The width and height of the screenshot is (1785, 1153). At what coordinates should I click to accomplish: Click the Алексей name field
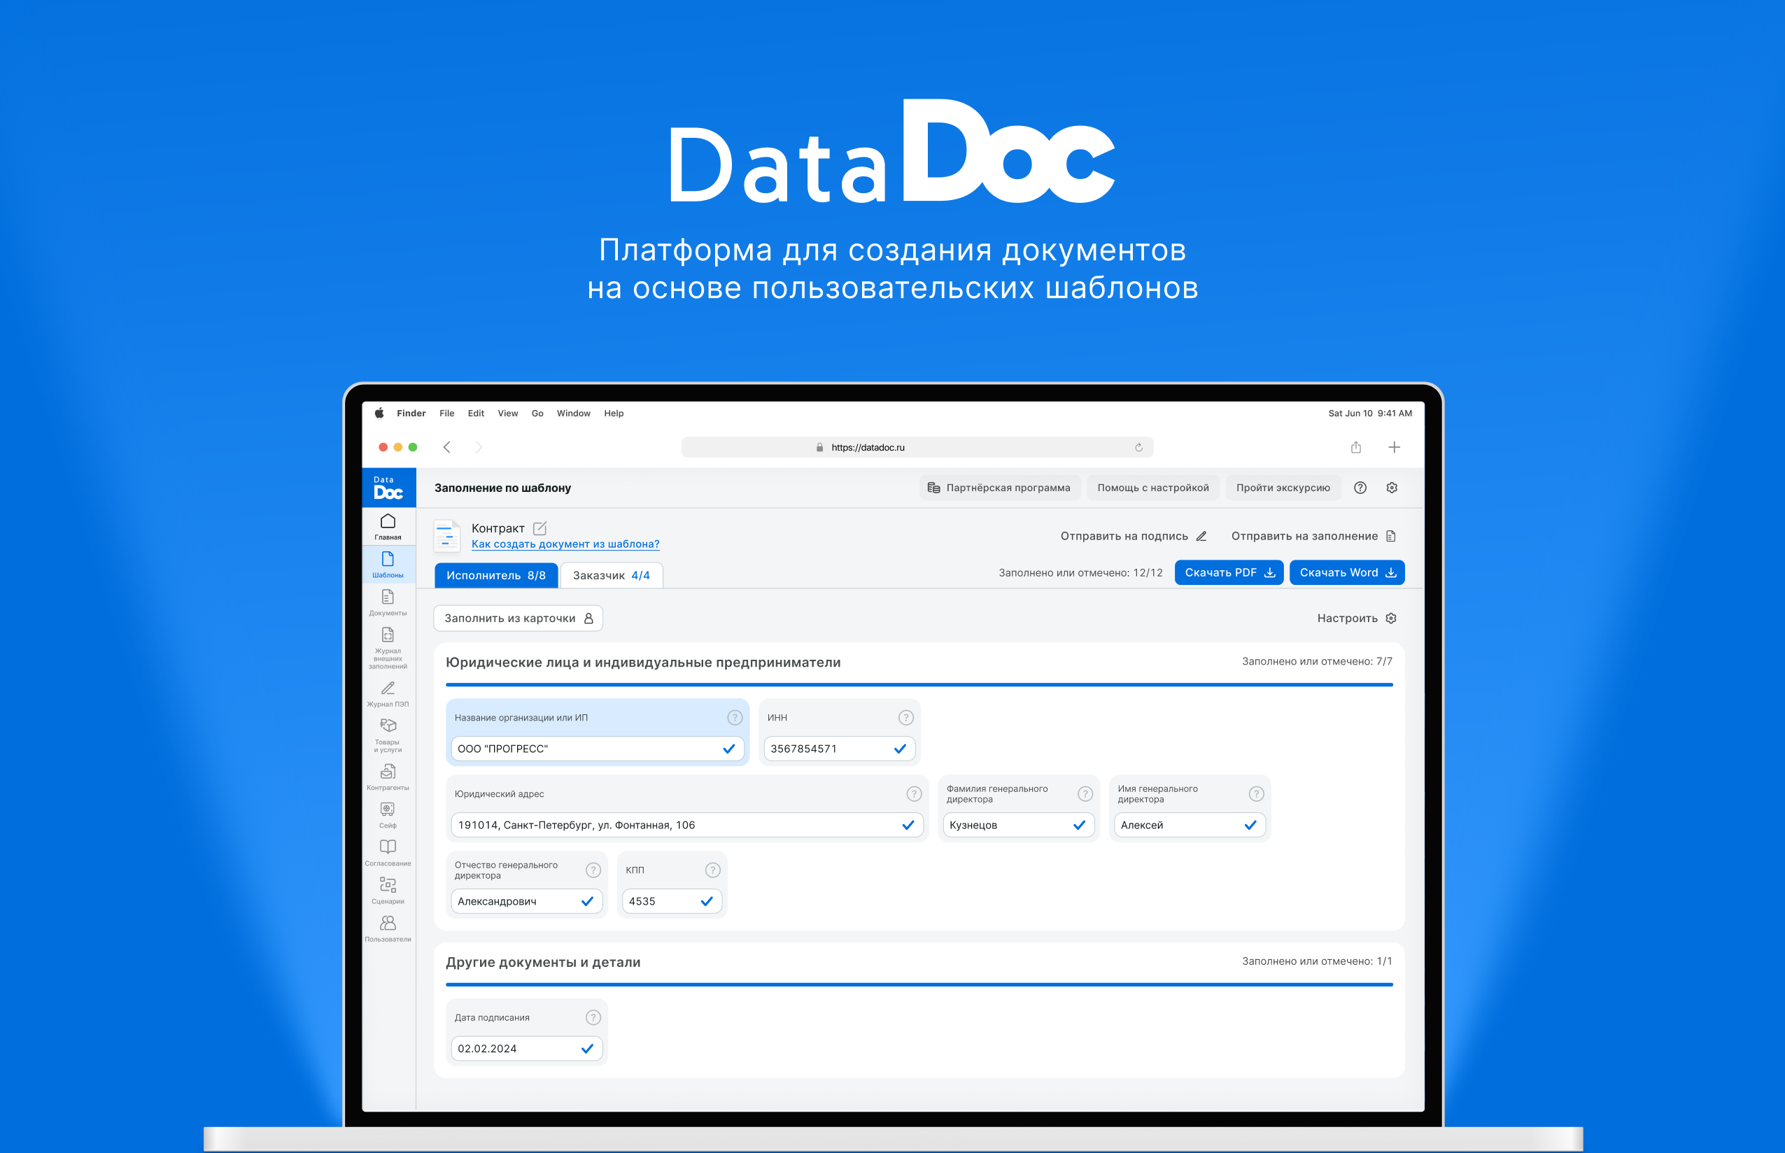(1190, 825)
